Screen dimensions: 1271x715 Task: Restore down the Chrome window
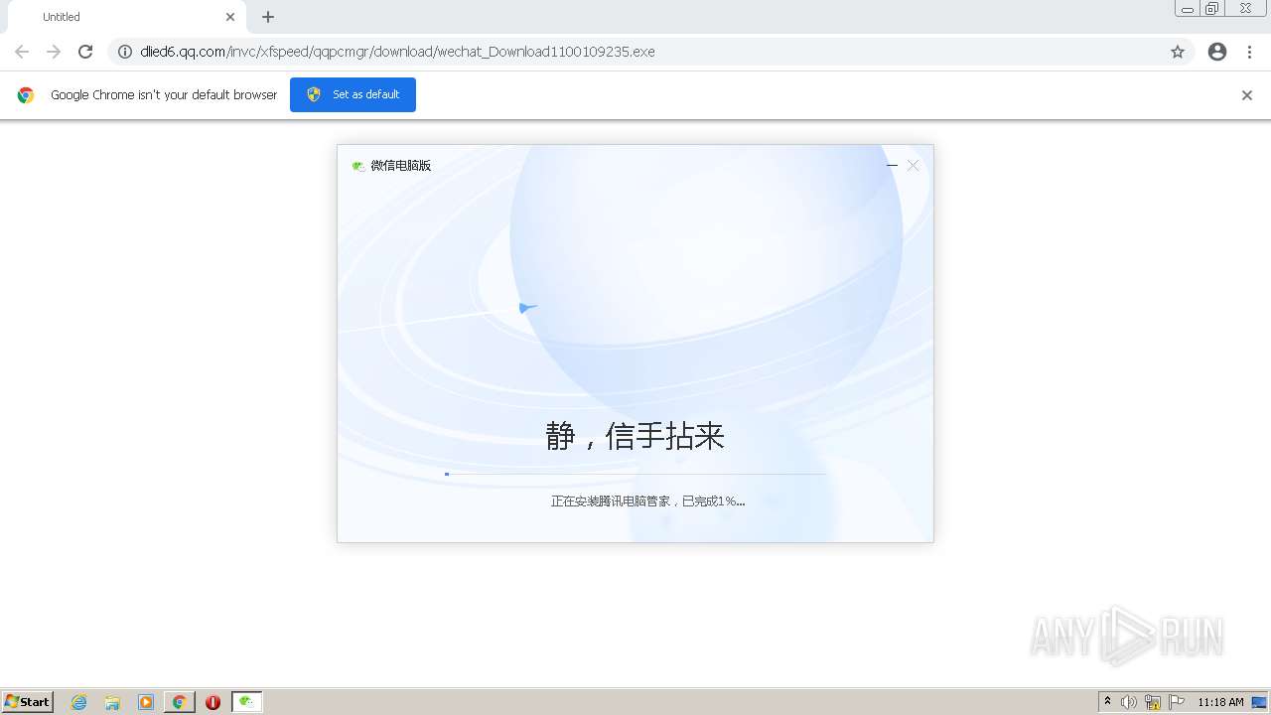(x=1212, y=9)
